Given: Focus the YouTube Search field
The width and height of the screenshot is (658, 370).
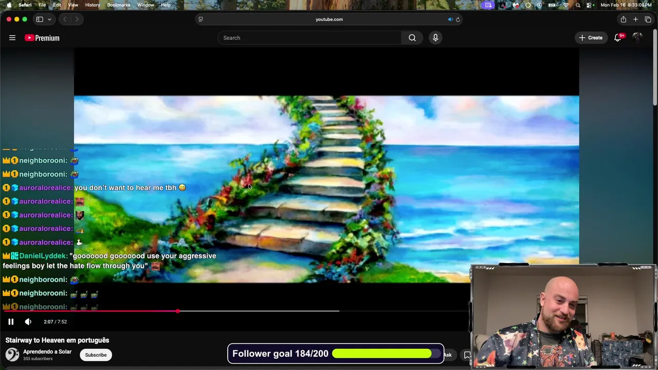Looking at the screenshot, I should pos(310,38).
